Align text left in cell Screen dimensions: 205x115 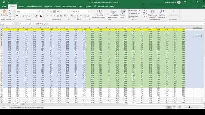[x=48, y=16]
